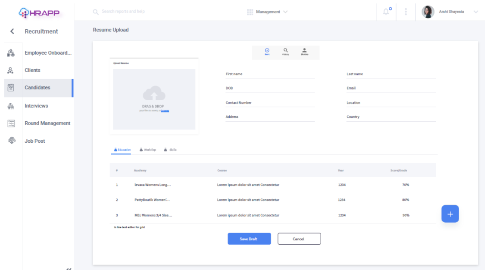Click the 80% score cell
This screenshot has width=487, height=270.
(406, 200)
